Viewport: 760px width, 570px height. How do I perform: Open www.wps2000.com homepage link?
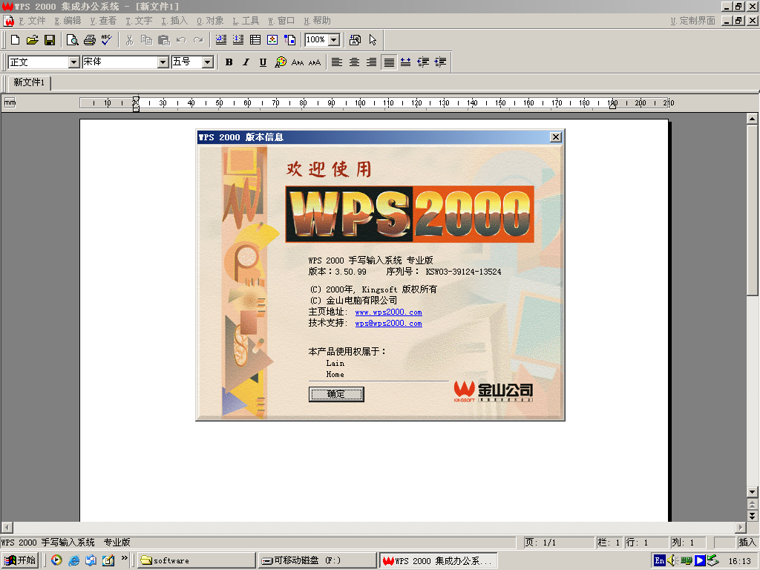click(388, 312)
